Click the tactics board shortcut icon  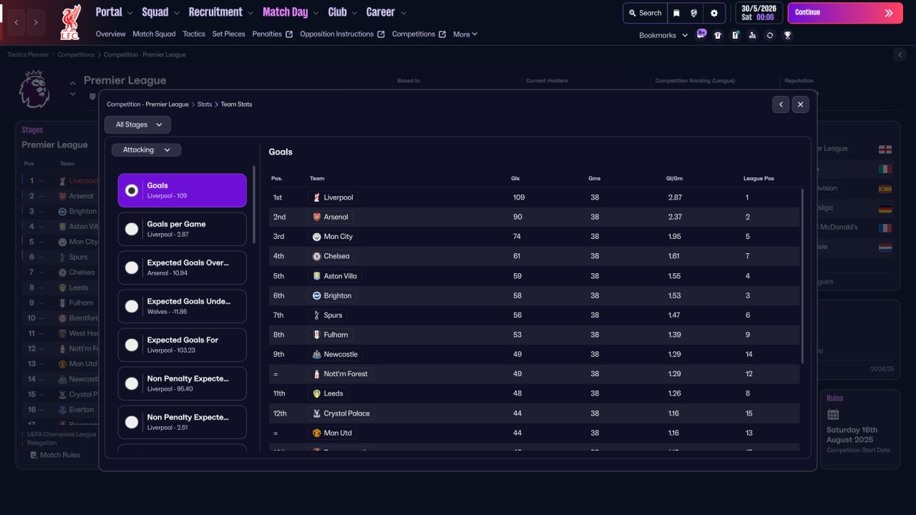tap(735, 35)
